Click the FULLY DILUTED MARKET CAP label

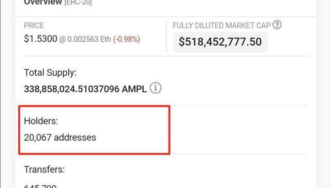222,25
